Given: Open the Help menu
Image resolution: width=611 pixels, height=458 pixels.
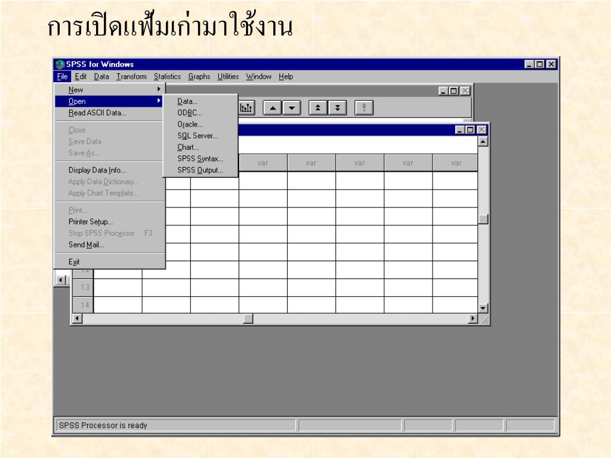Looking at the screenshot, I should (x=286, y=76).
